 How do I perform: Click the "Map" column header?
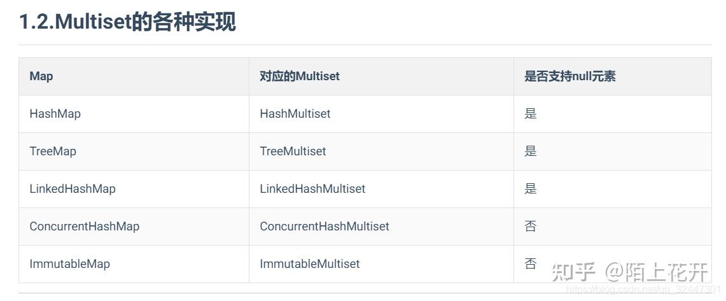[x=41, y=76]
